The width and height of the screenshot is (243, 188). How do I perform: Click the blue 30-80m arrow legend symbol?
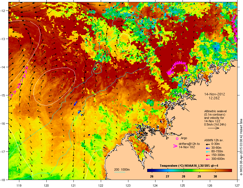pos(207,148)
